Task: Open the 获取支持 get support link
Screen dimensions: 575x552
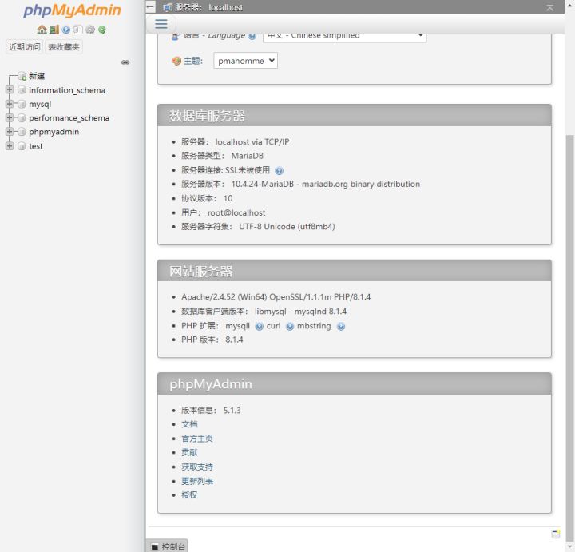Action: [x=197, y=467]
